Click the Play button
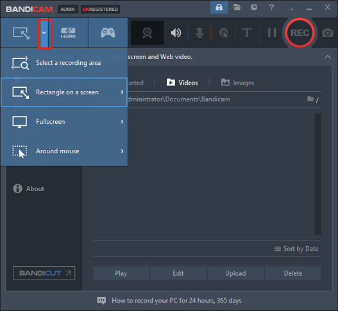Viewport: 338px width, 311px height. tap(121, 273)
